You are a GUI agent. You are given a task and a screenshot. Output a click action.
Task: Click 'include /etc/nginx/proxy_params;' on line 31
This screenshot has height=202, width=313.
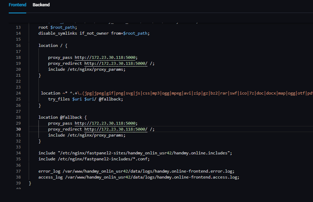(87, 135)
